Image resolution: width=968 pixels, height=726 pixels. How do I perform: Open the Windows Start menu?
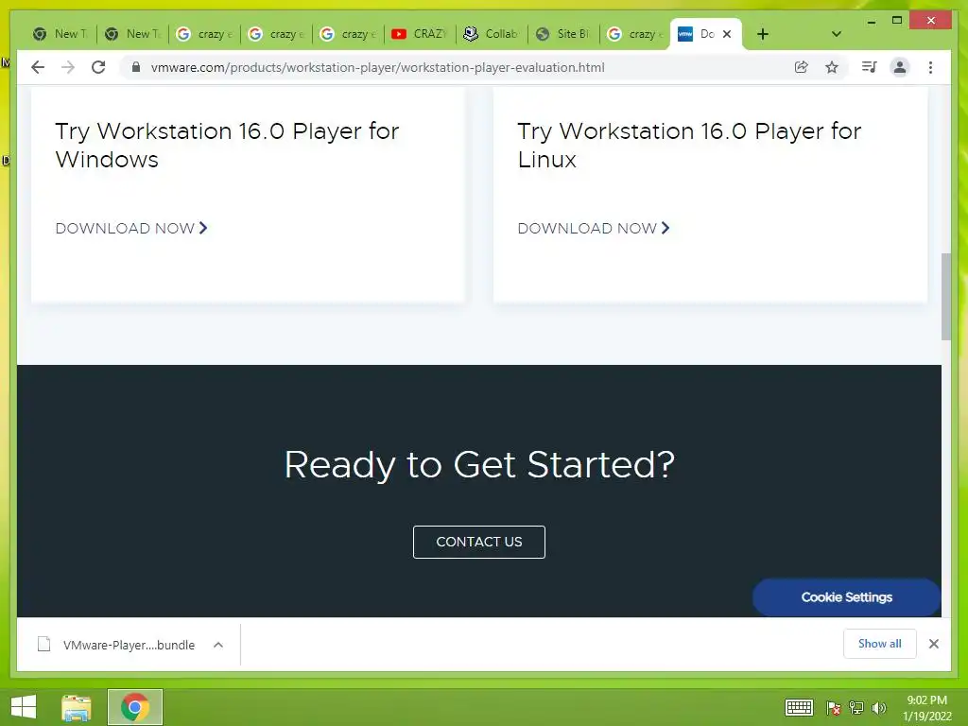(x=24, y=707)
